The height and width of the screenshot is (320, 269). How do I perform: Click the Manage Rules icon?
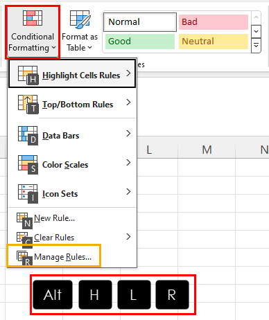[x=24, y=258]
